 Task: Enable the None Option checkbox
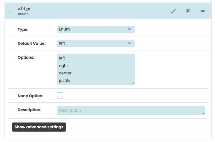pyautogui.click(x=60, y=96)
